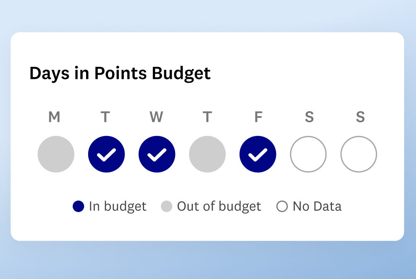Click the M day label for Monday
Screen dimensions: 416x279
tap(54, 117)
